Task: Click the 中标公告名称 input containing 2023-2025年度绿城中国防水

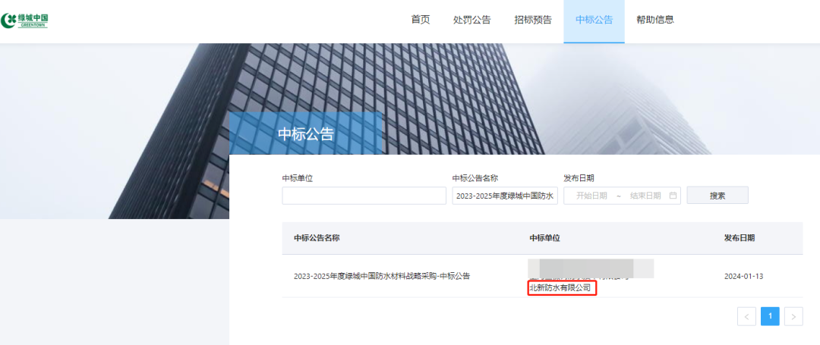Action: tap(505, 195)
